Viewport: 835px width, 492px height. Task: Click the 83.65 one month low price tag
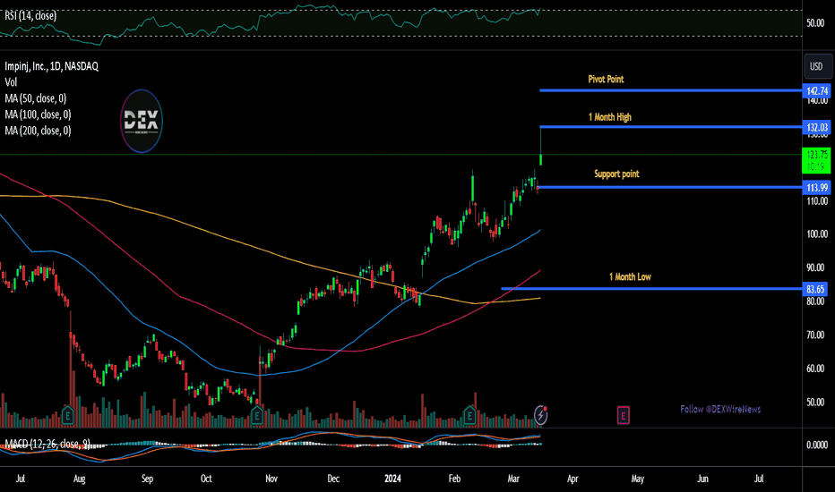815,289
